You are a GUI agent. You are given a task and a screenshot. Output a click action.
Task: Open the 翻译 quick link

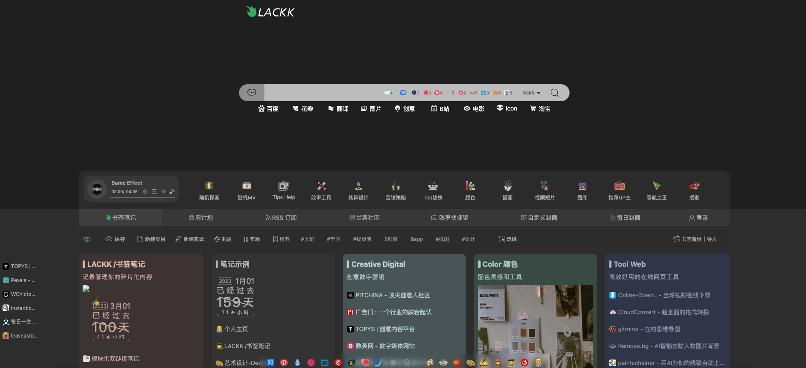point(338,109)
